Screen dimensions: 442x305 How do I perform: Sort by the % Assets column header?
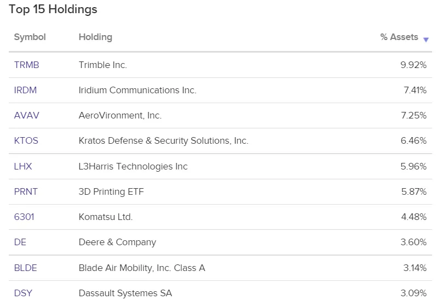click(x=399, y=37)
